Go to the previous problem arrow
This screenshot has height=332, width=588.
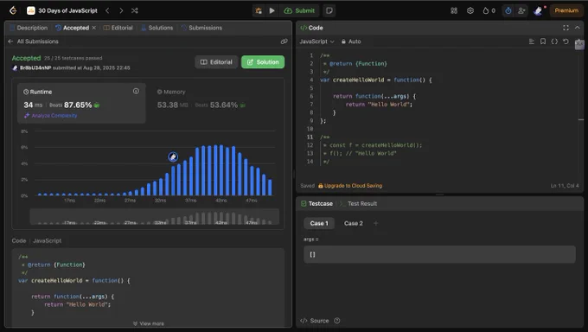click(x=107, y=10)
